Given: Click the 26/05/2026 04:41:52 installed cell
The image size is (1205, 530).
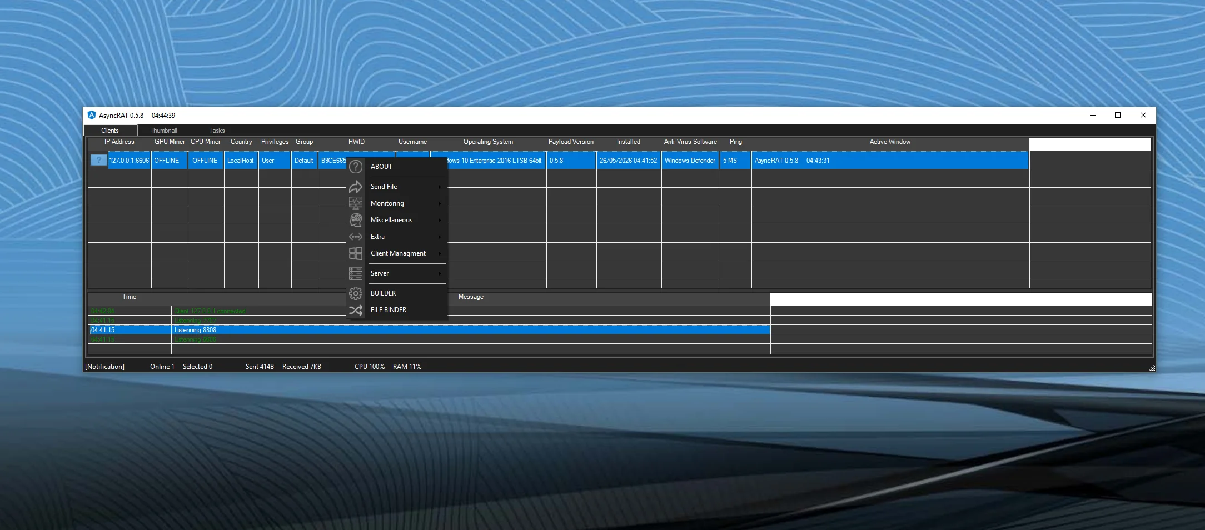Looking at the screenshot, I should [629, 161].
